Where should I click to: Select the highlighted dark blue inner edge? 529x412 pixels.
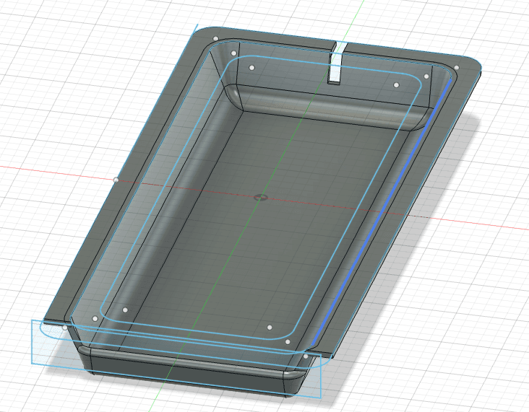(382, 213)
